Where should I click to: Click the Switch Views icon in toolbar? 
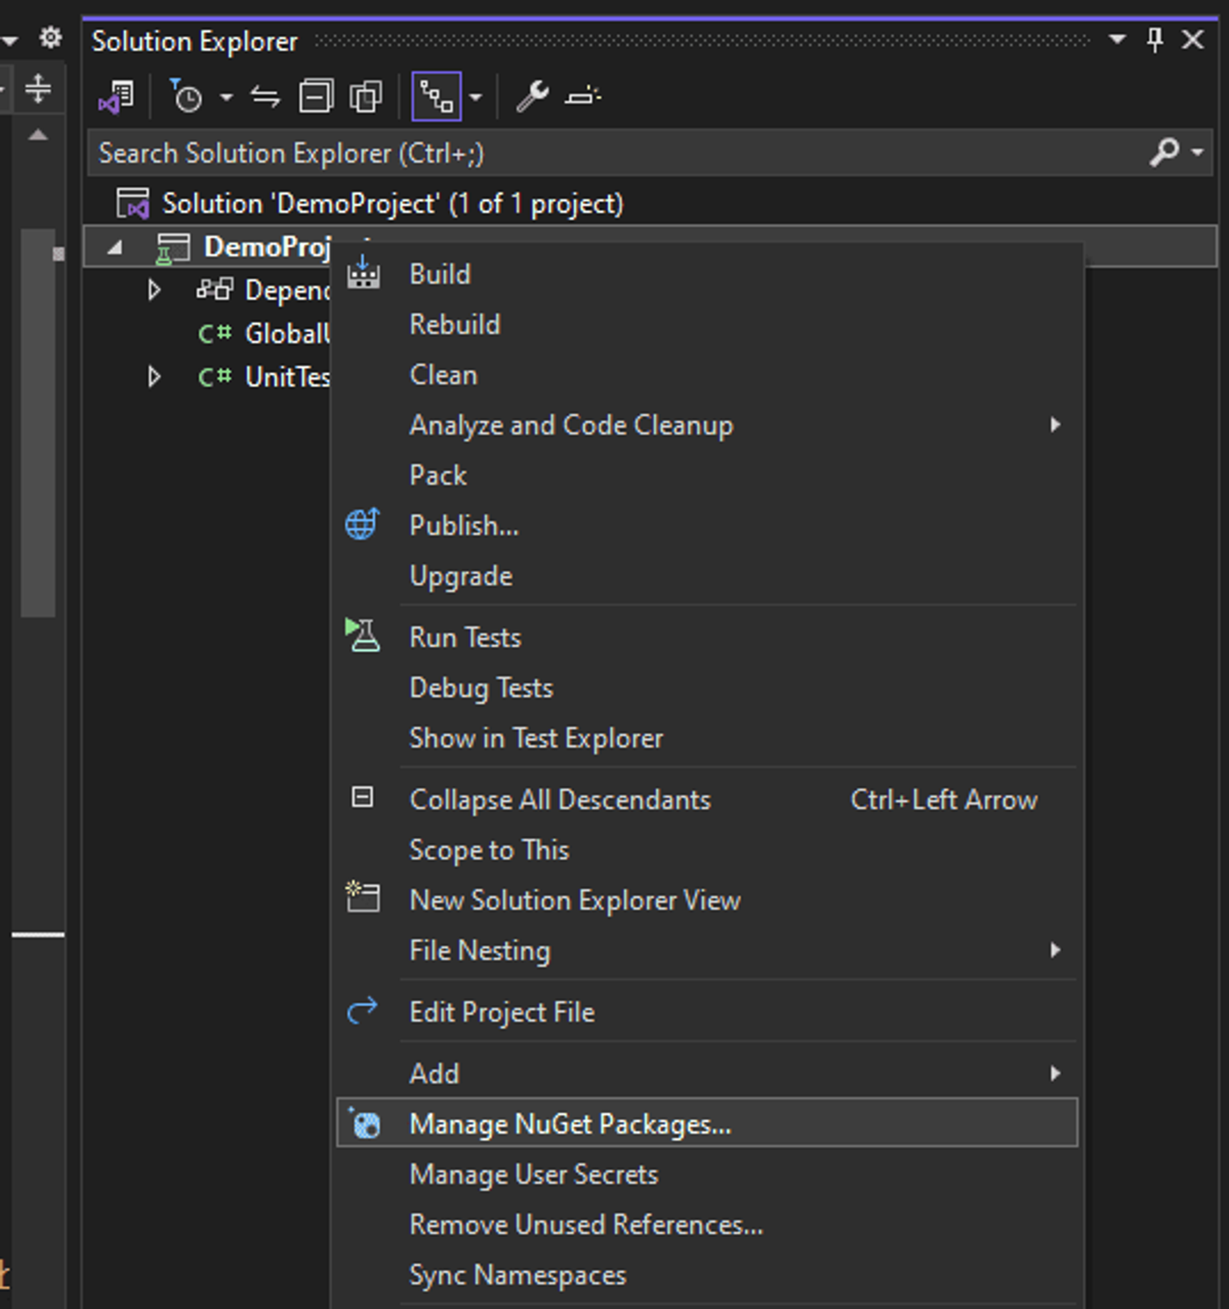[116, 97]
